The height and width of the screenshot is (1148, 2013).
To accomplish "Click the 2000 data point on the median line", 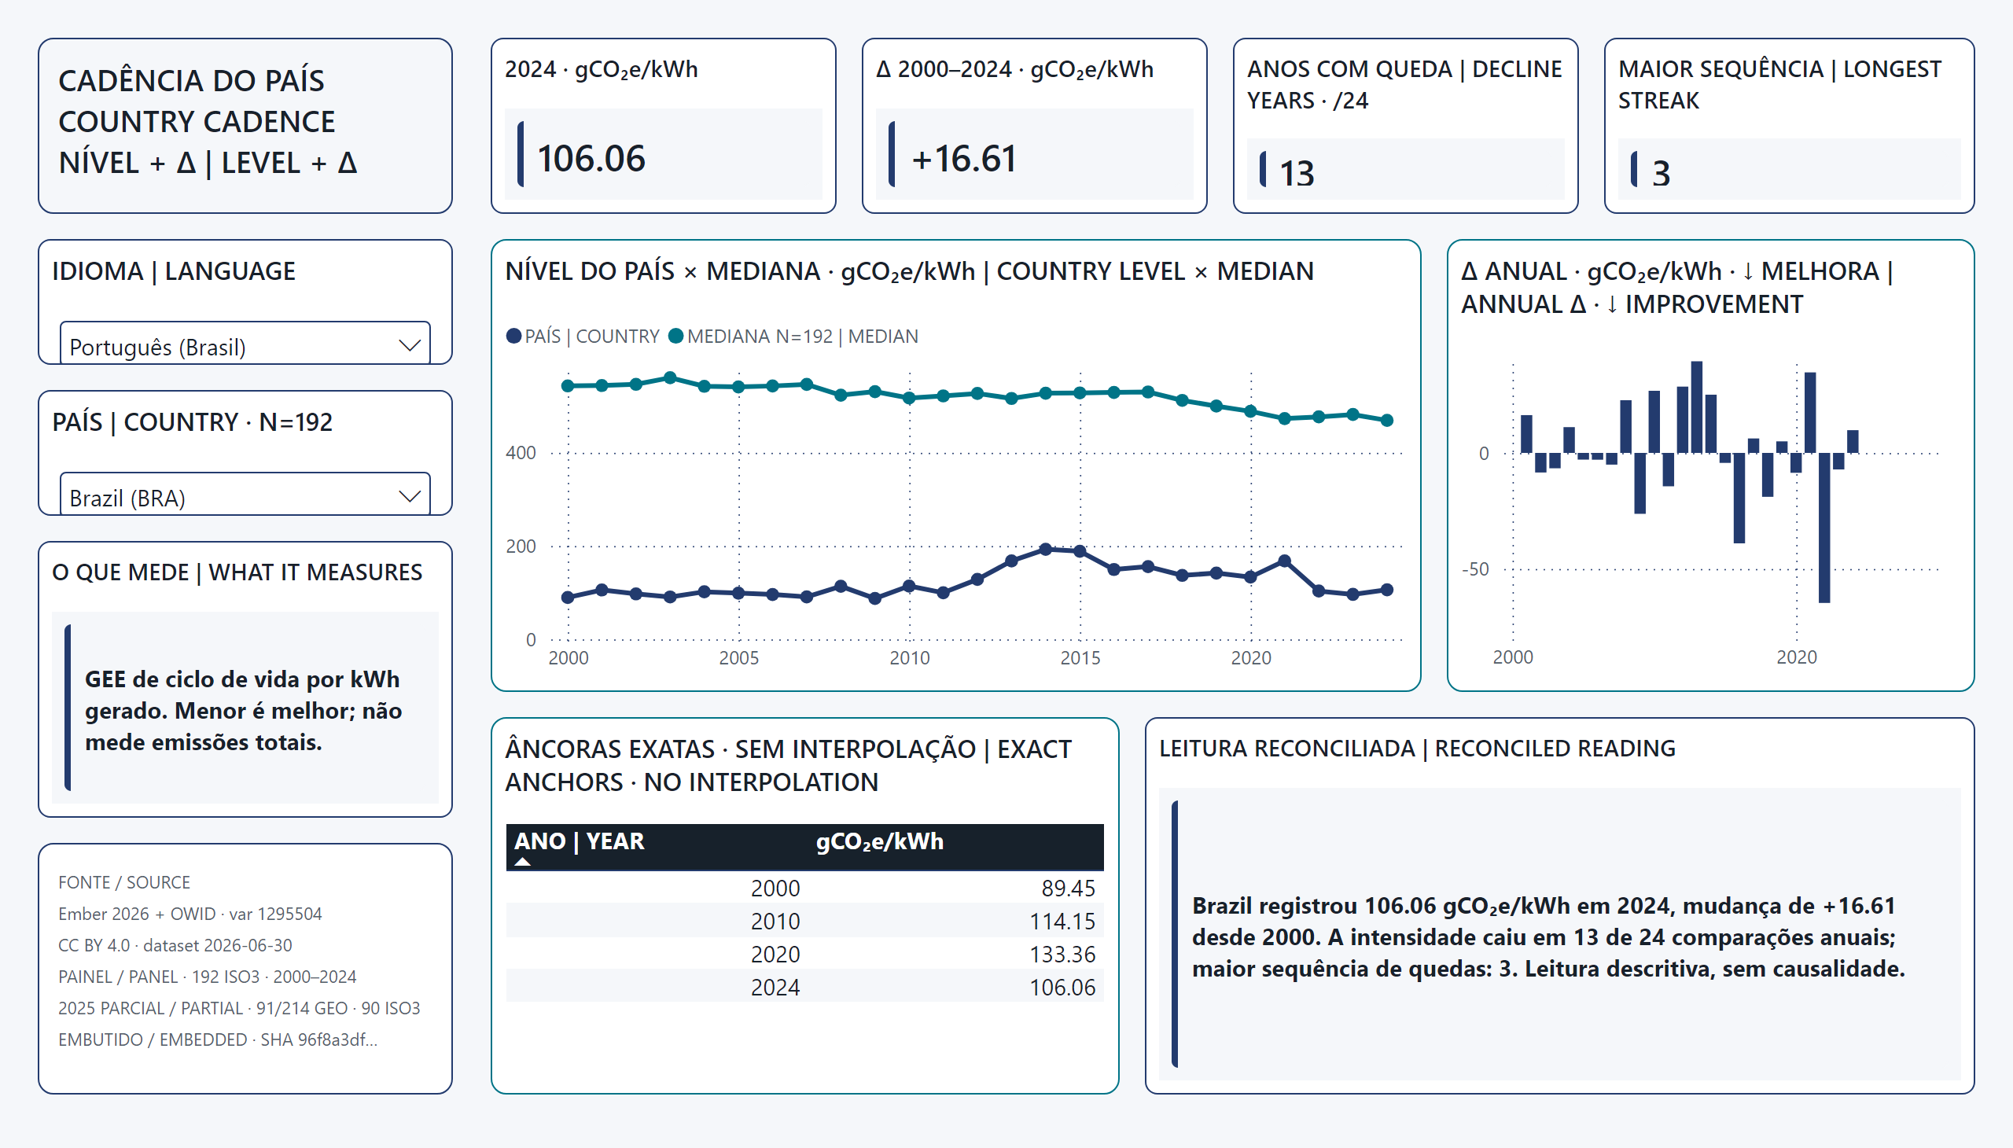I will tap(568, 385).
